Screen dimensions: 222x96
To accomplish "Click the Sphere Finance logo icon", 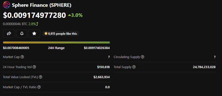I will pos(7,5).
